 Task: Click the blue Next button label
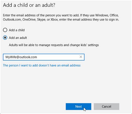pos(79,106)
